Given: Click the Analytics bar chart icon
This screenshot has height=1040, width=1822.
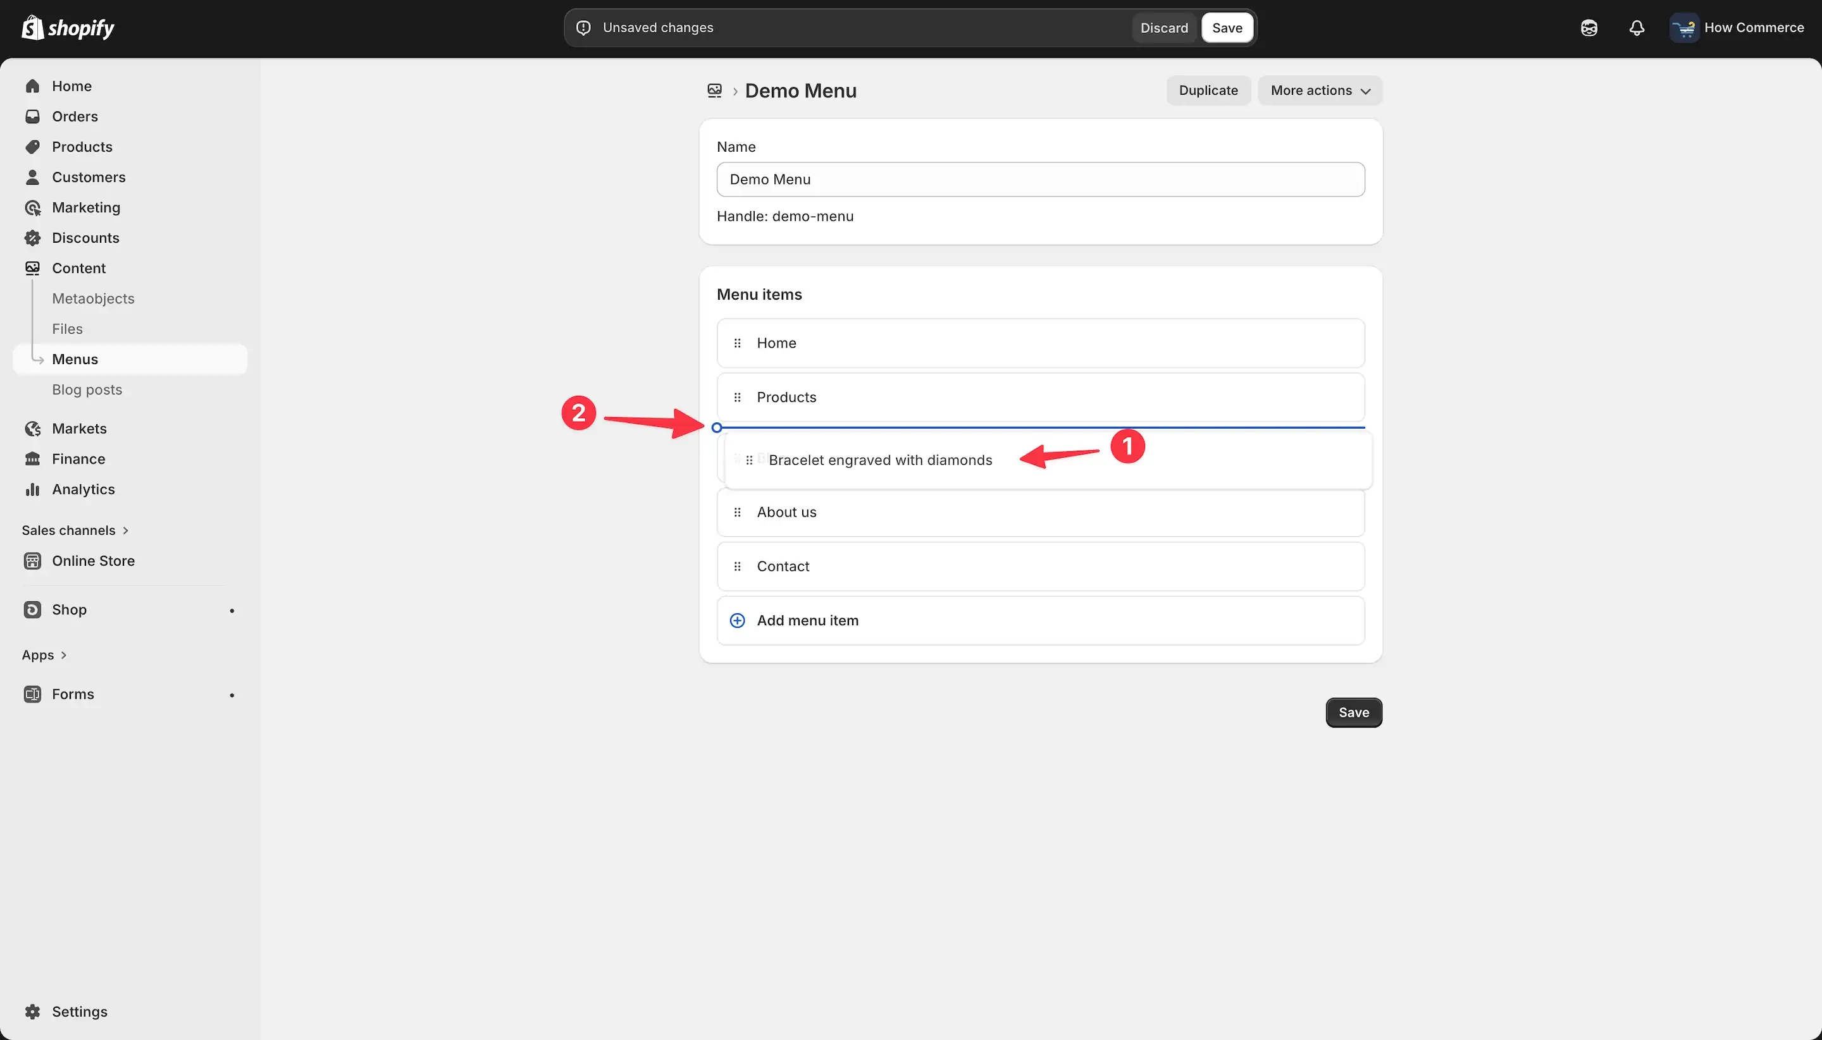Looking at the screenshot, I should [x=32, y=489].
